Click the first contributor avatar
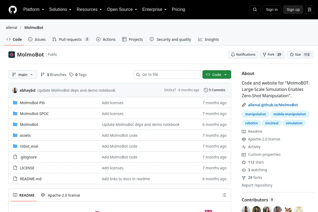Screen dimensions: 318x212 [246, 210]
